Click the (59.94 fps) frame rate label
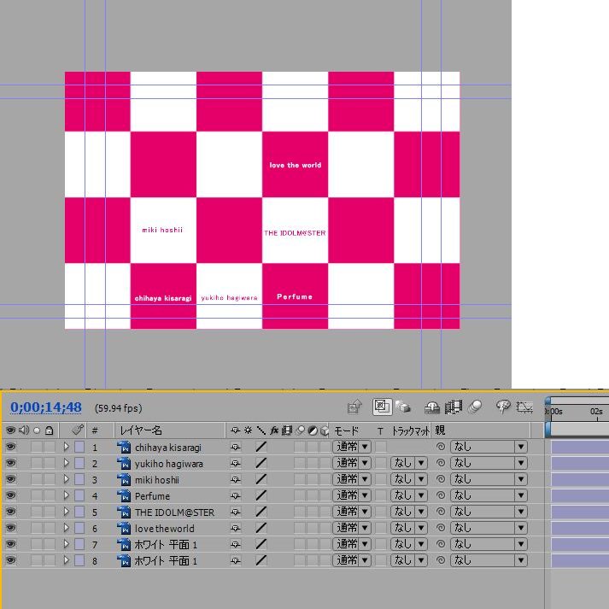This screenshot has width=609, height=609. 119,408
